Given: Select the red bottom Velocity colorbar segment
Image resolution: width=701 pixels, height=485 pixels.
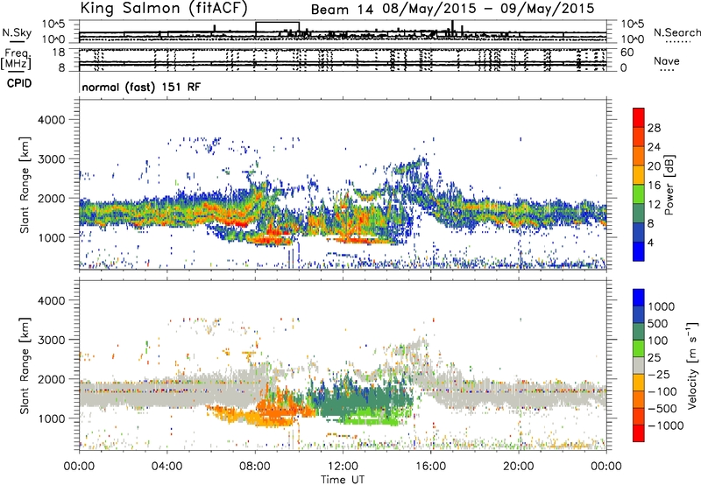Looking at the screenshot, I should click(639, 433).
